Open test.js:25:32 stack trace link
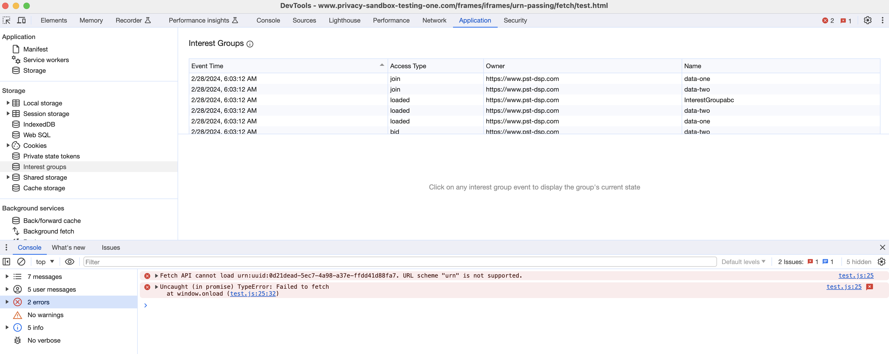 [x=253, y=294]
